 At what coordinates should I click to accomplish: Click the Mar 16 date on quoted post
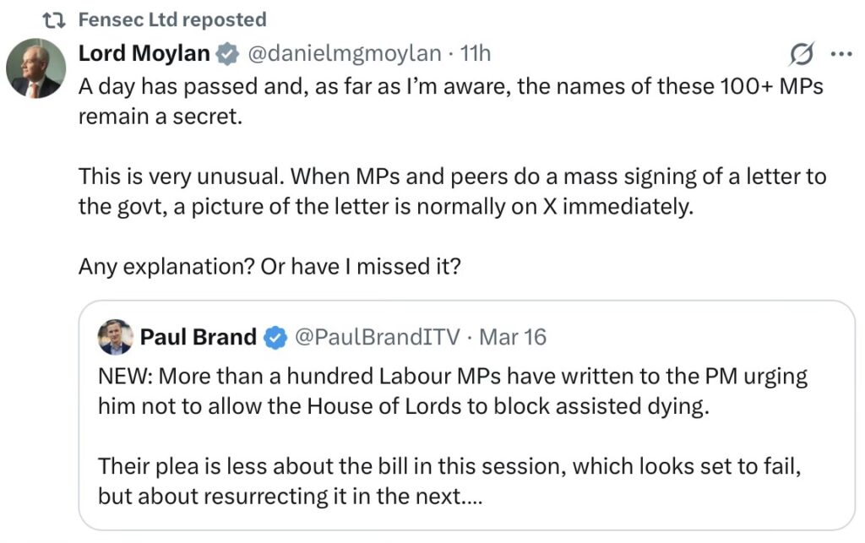[x=513, y=338]
